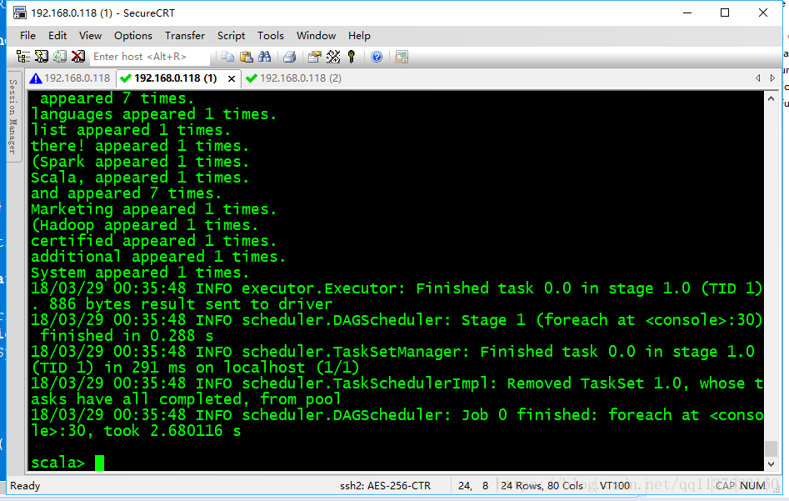
Task: Open the Window menu
Action: [x=316, y=36]
